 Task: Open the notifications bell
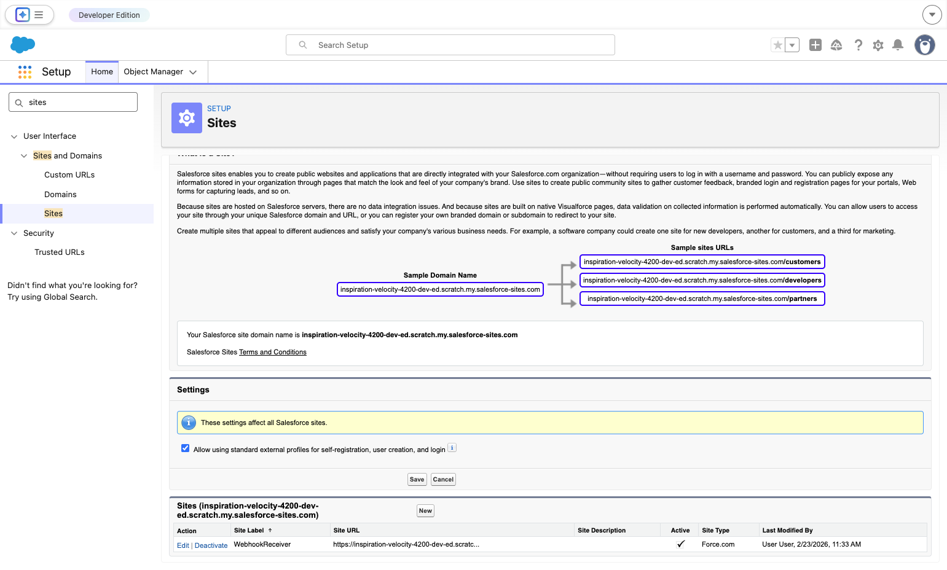pyautogui.click(x=898, y=45)
